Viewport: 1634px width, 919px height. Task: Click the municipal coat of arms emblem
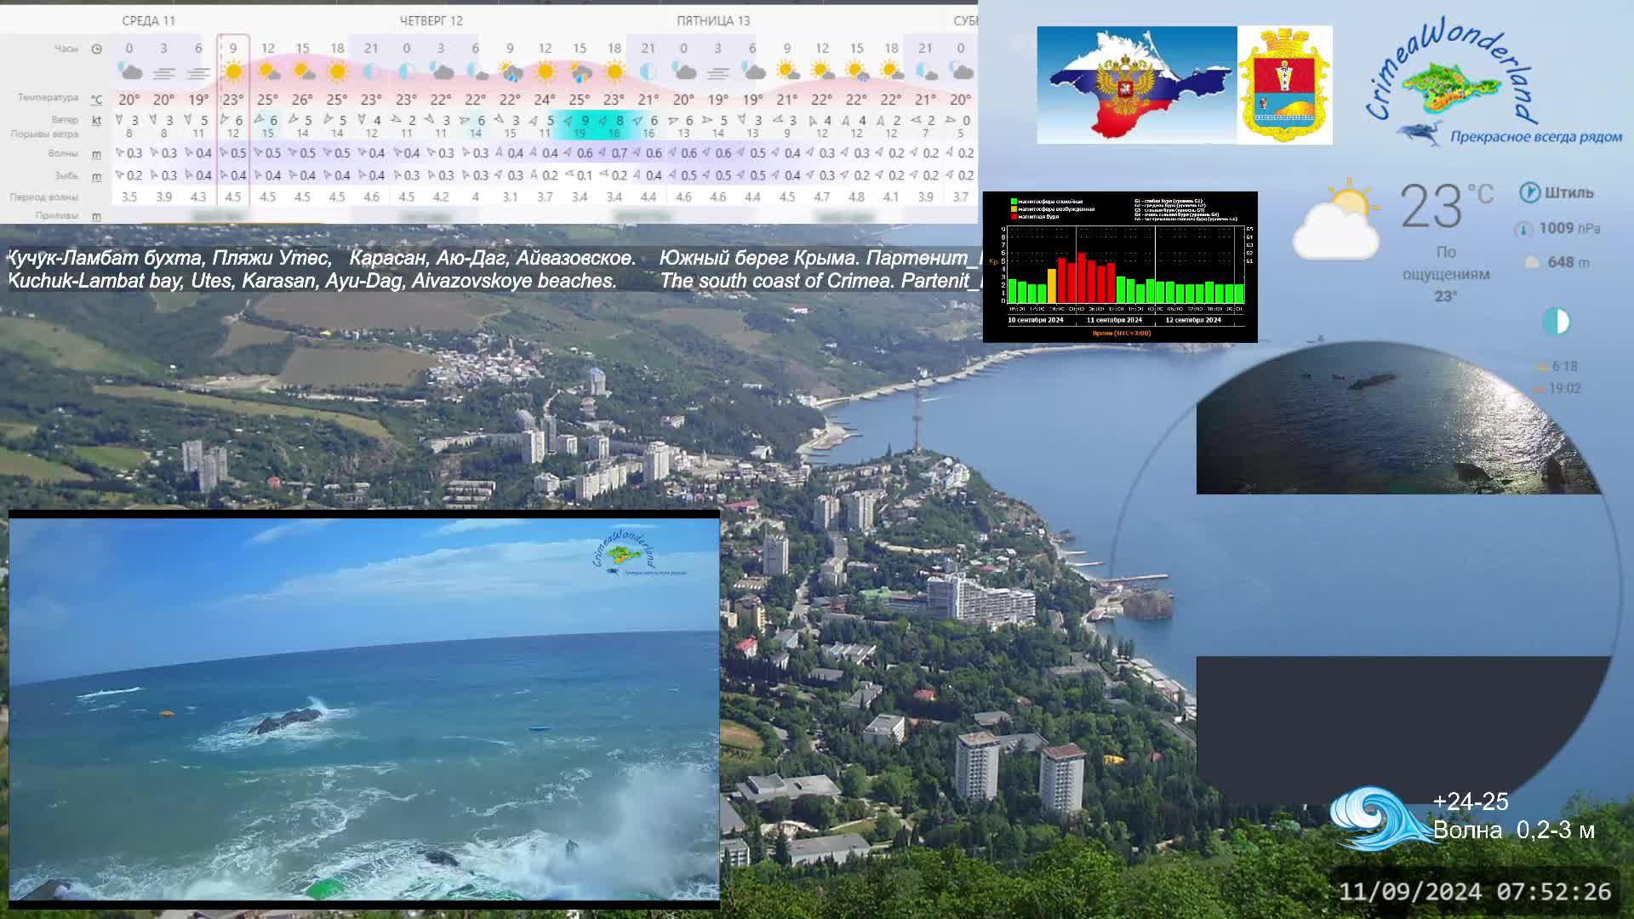1285,85
